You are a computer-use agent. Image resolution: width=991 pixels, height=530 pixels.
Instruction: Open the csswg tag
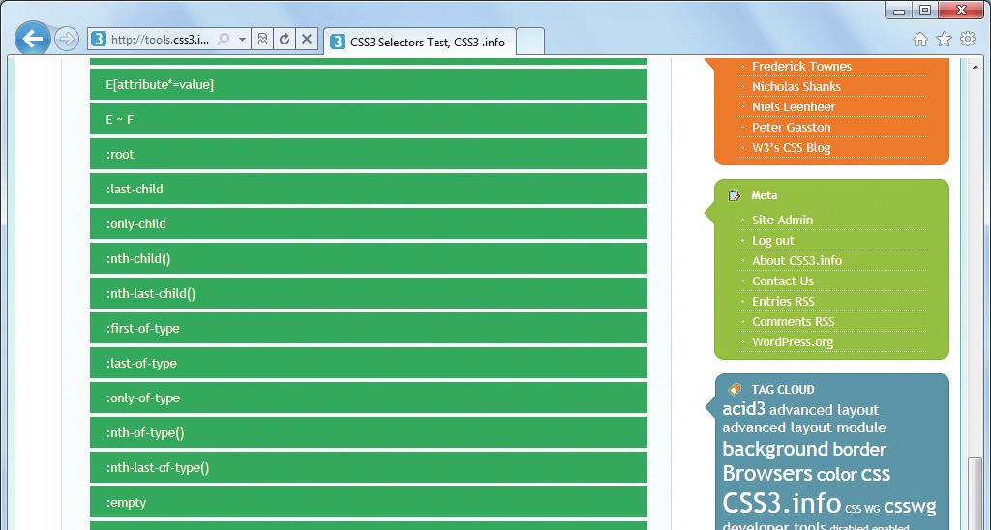[910, 507]
